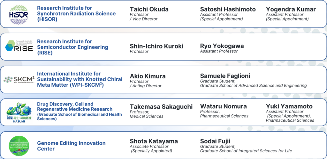
Task: Select Ryo Yokogawa's name
Action: point(222,46)
